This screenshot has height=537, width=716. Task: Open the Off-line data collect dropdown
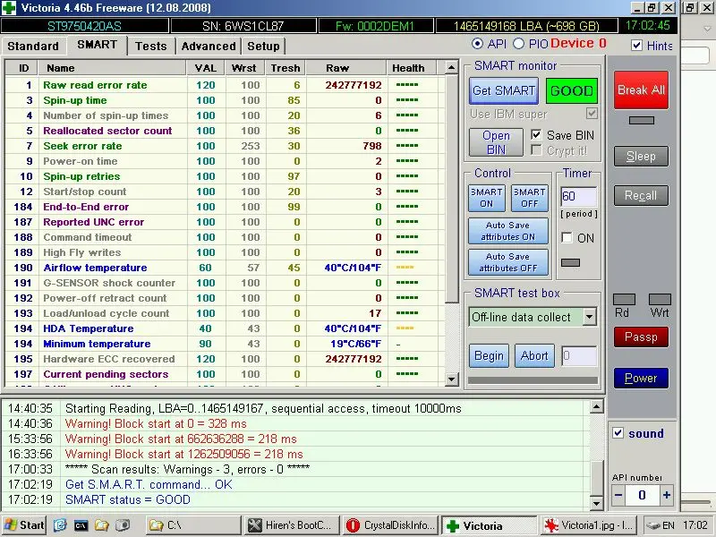click(x=590, y=317)
